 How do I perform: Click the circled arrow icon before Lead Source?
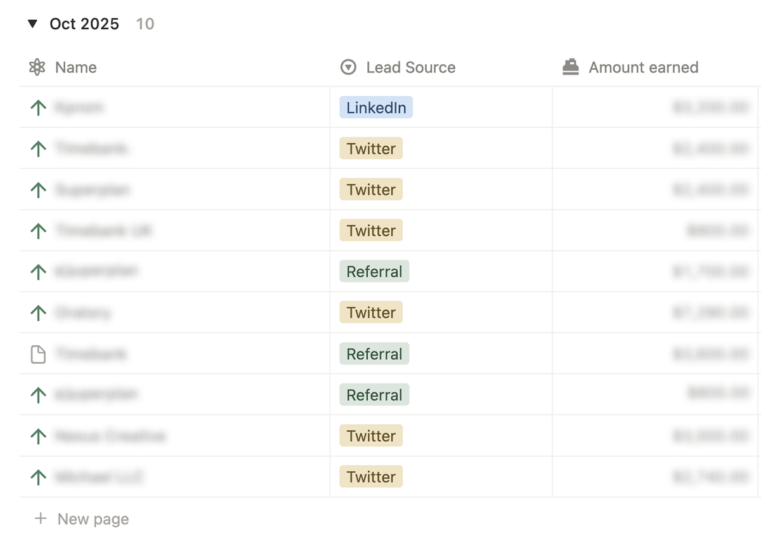[x=348, y=67]
